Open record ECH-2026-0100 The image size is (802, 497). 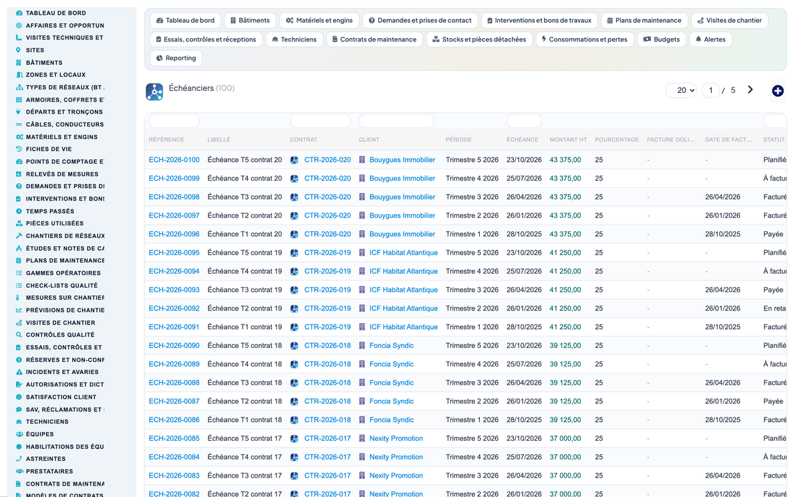click(174, 160)
